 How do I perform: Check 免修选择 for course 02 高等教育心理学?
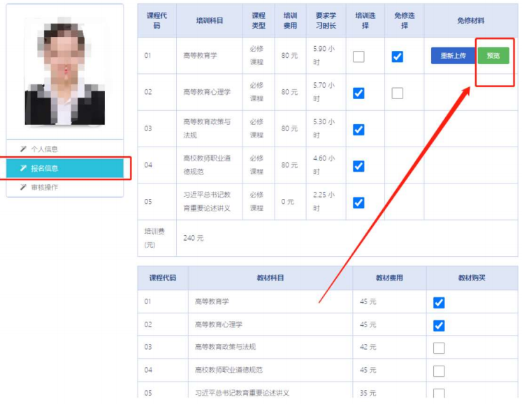point(398,93)
